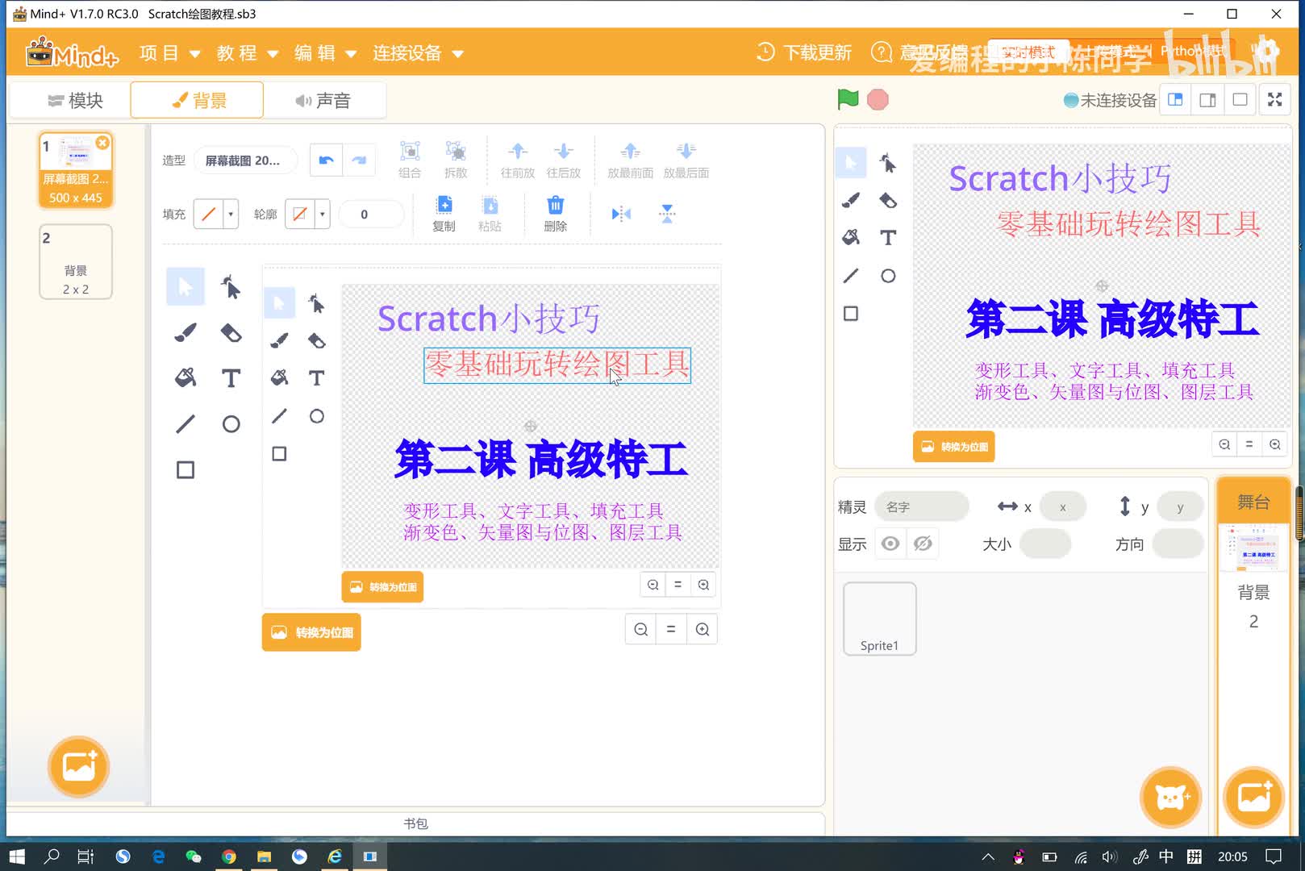Hide the sprite using the crossed eye button
Image resolution: width=1305 pixels, height=871 pixels.
[x=923, y=544]
